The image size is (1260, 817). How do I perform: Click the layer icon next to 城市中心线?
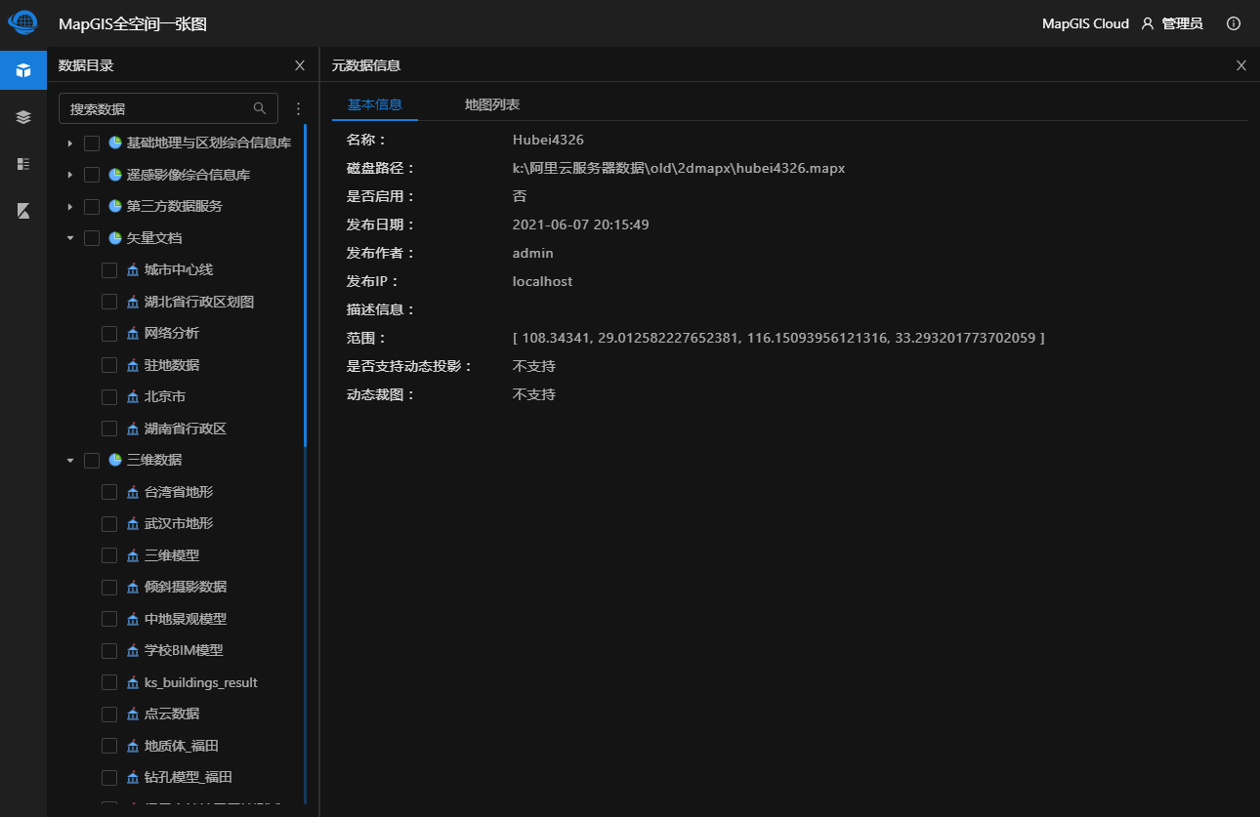point(133,269)
